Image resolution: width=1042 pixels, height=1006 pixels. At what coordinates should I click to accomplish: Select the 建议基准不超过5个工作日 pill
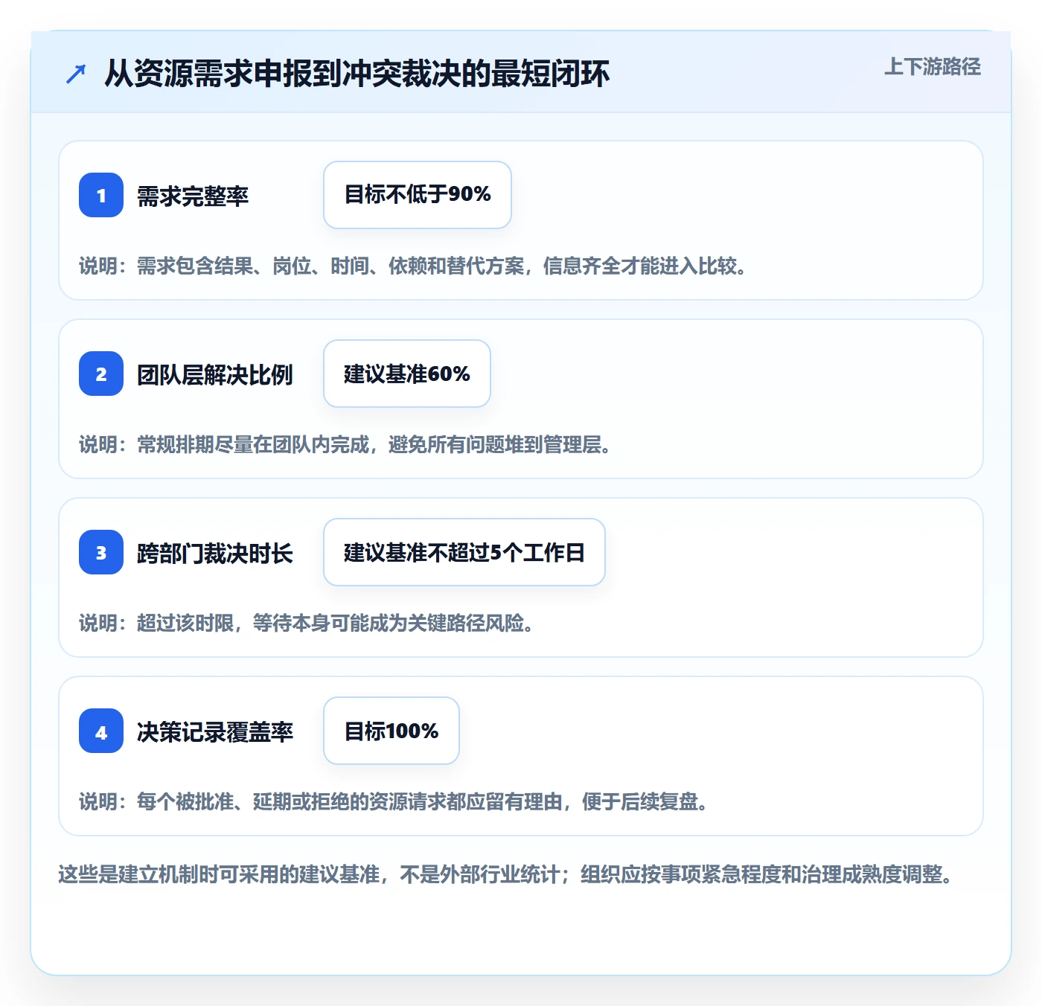tap(464, 552)
